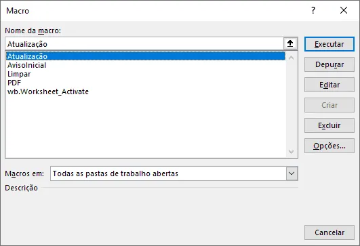Open the macro with Editar button
Screen dimensions: 360x246
tap(329, 85)
